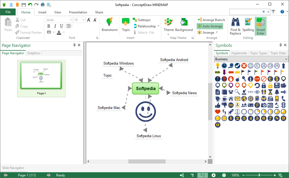Image resolution: width=289 pixels, height=178 pixels.
Task: Expand the Font group dialog launcher
Action: pos(97,38)
